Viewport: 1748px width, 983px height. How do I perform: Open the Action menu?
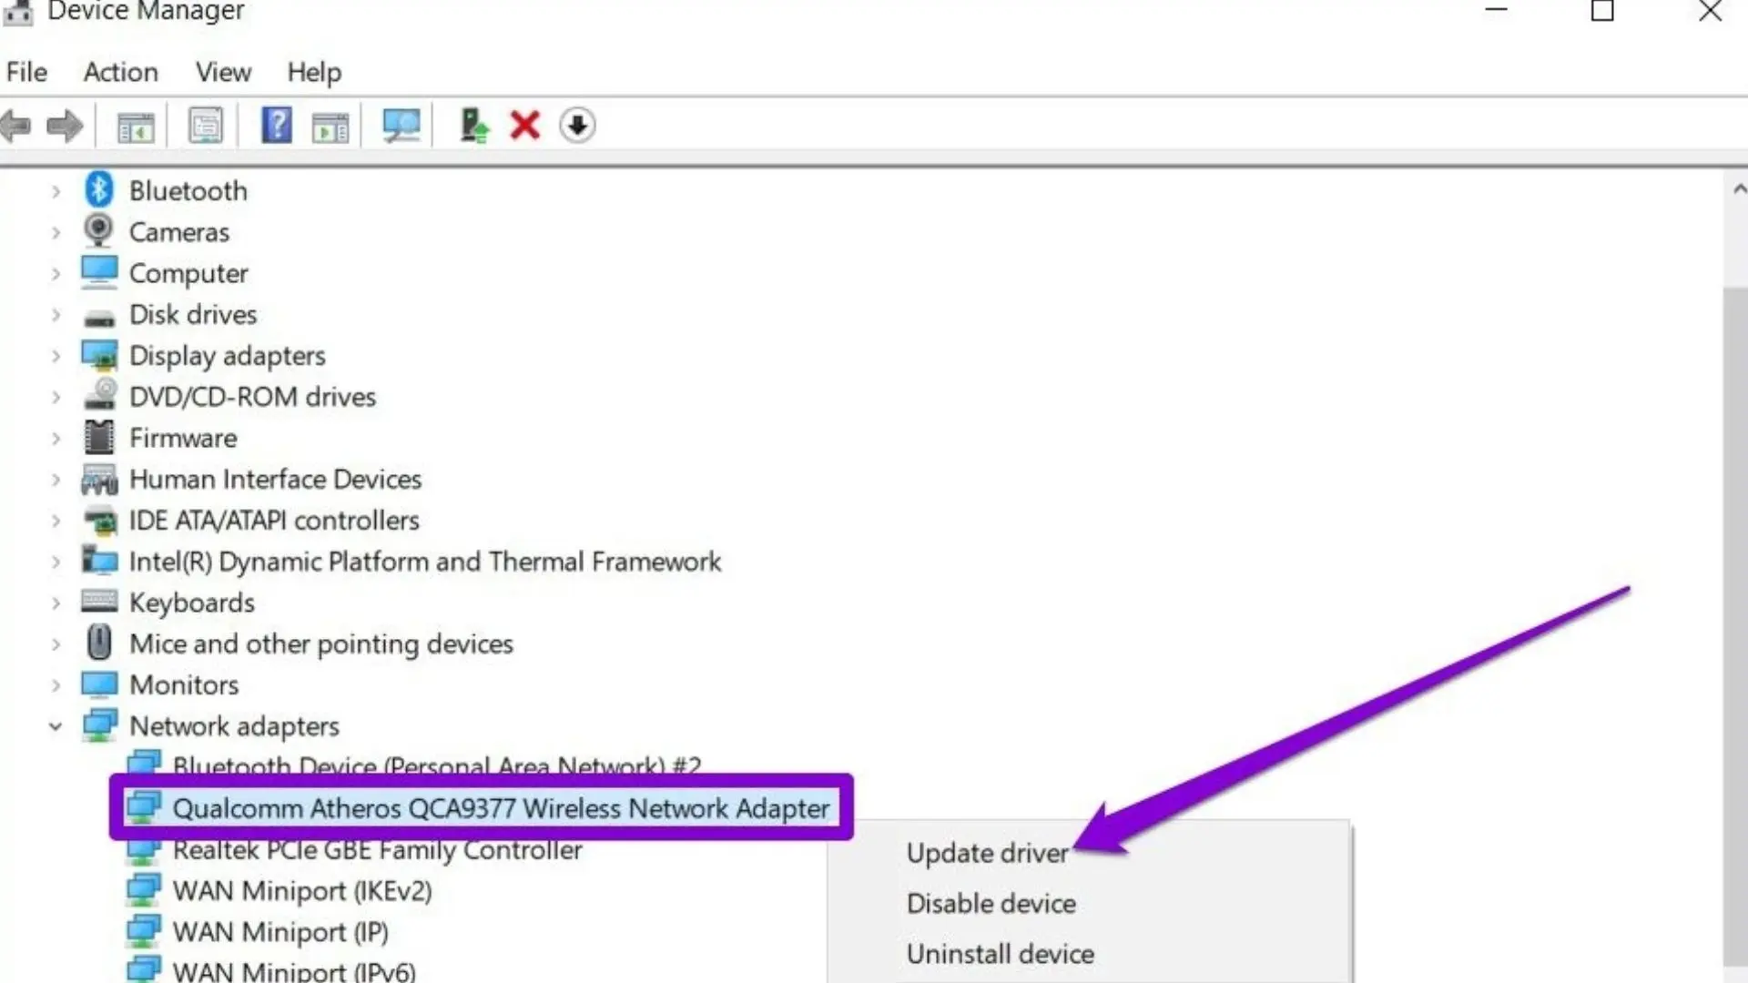(120, 72)
